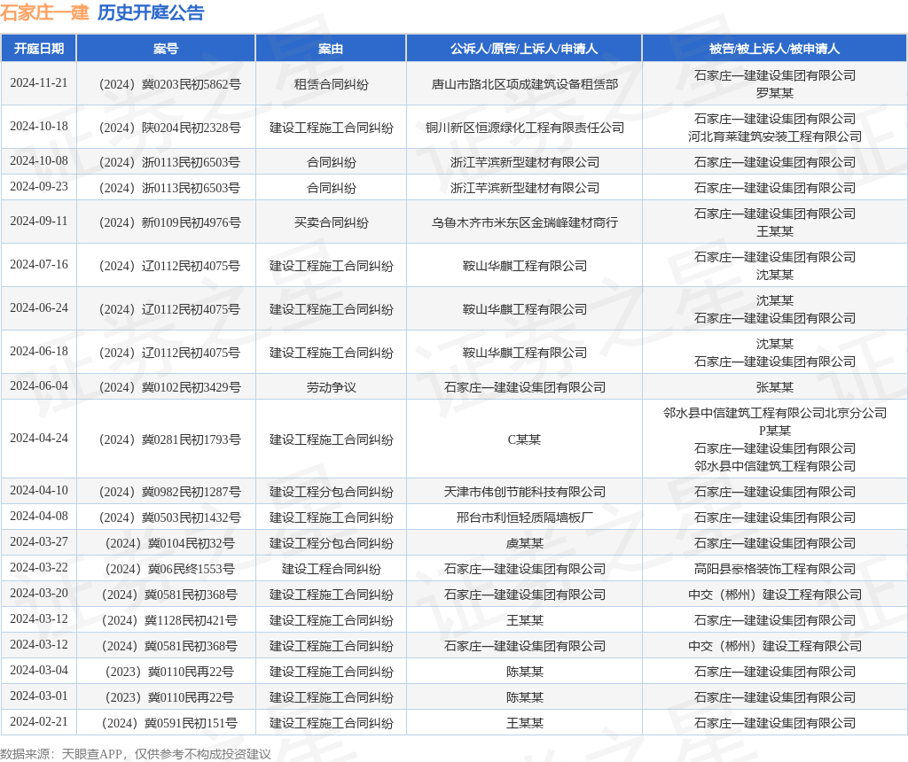Select date cell 2024-10-08
The width and height of the screenshot is (908, 762).
coord(39,161)
